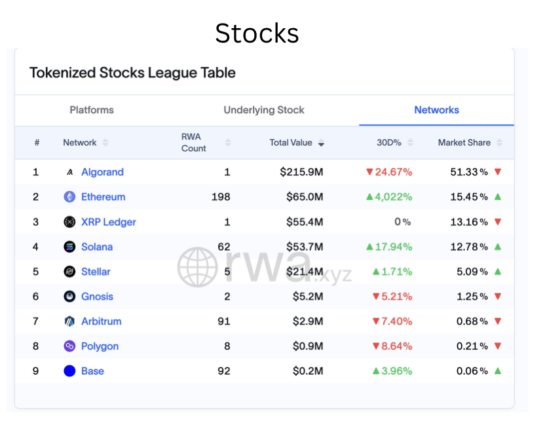Open the Underlying Stock tab

[264, 110]
